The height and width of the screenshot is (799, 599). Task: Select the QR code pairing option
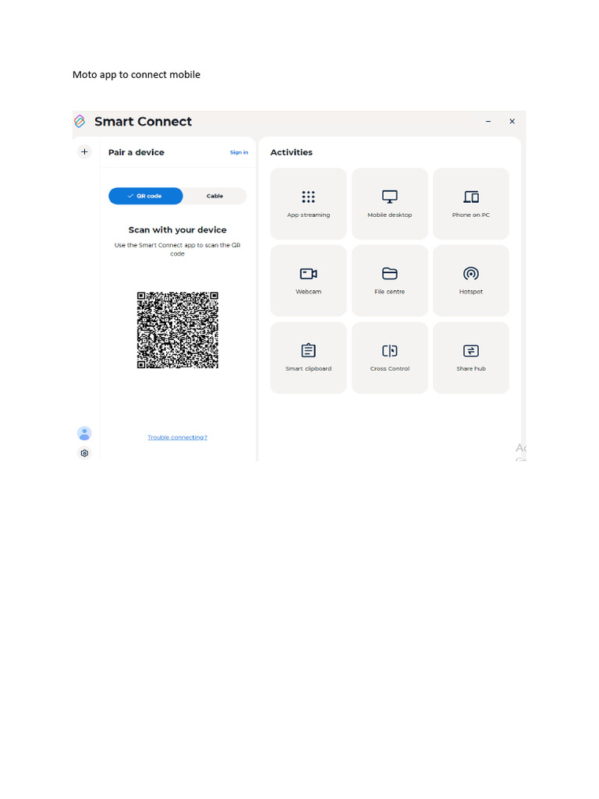tap(146, 196)
